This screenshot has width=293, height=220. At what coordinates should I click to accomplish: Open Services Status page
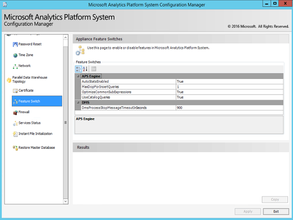tap(29, 123)
